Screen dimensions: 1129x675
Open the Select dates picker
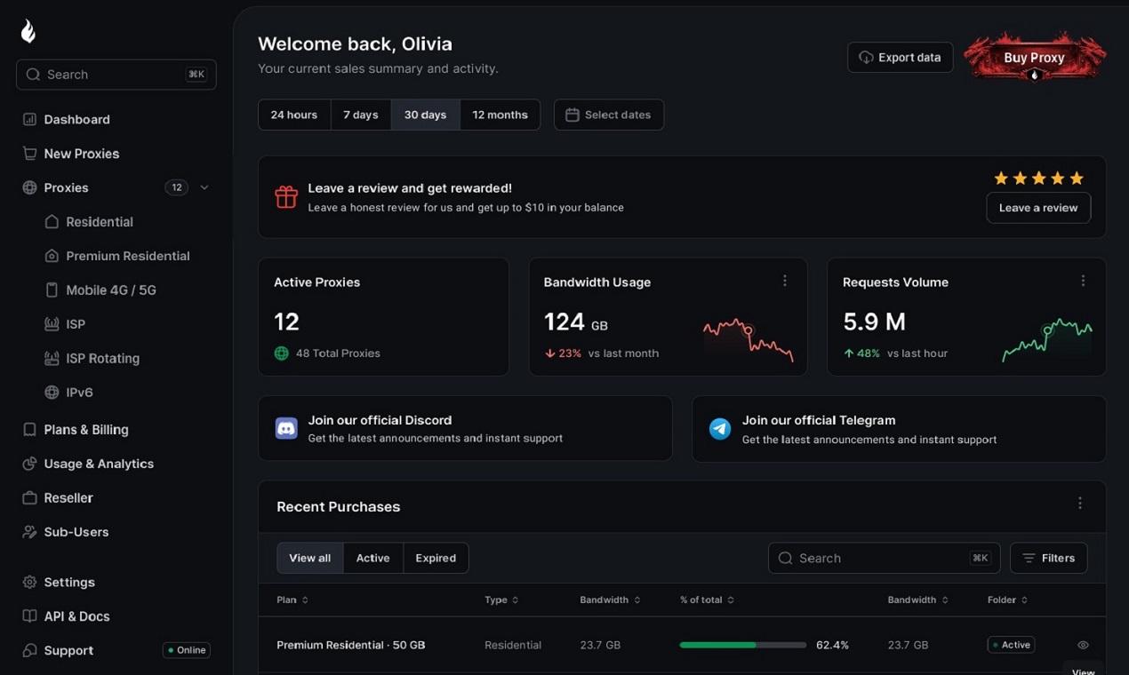[x=609, y=115]
